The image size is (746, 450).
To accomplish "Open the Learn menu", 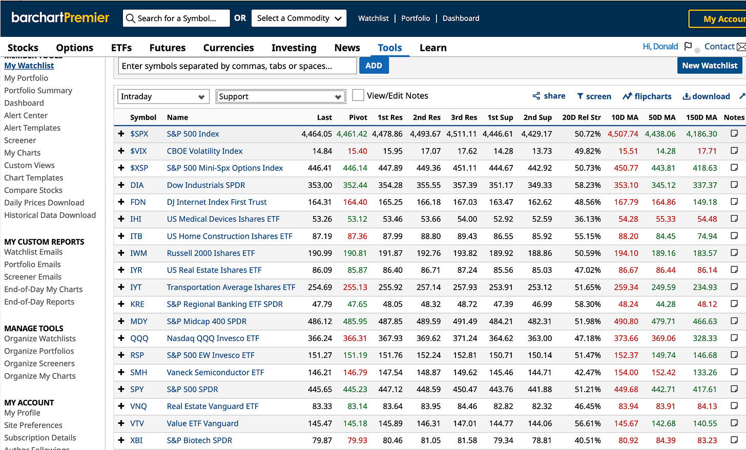I will pos(433,48).
